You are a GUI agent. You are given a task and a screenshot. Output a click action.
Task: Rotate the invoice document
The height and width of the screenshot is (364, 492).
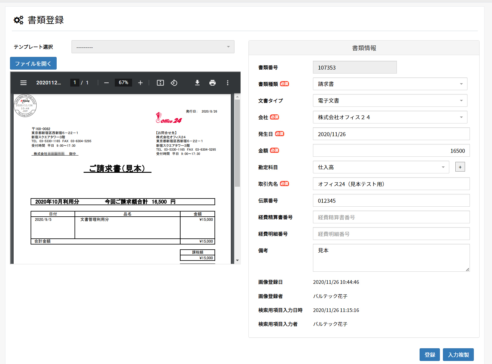pos(174,83)
